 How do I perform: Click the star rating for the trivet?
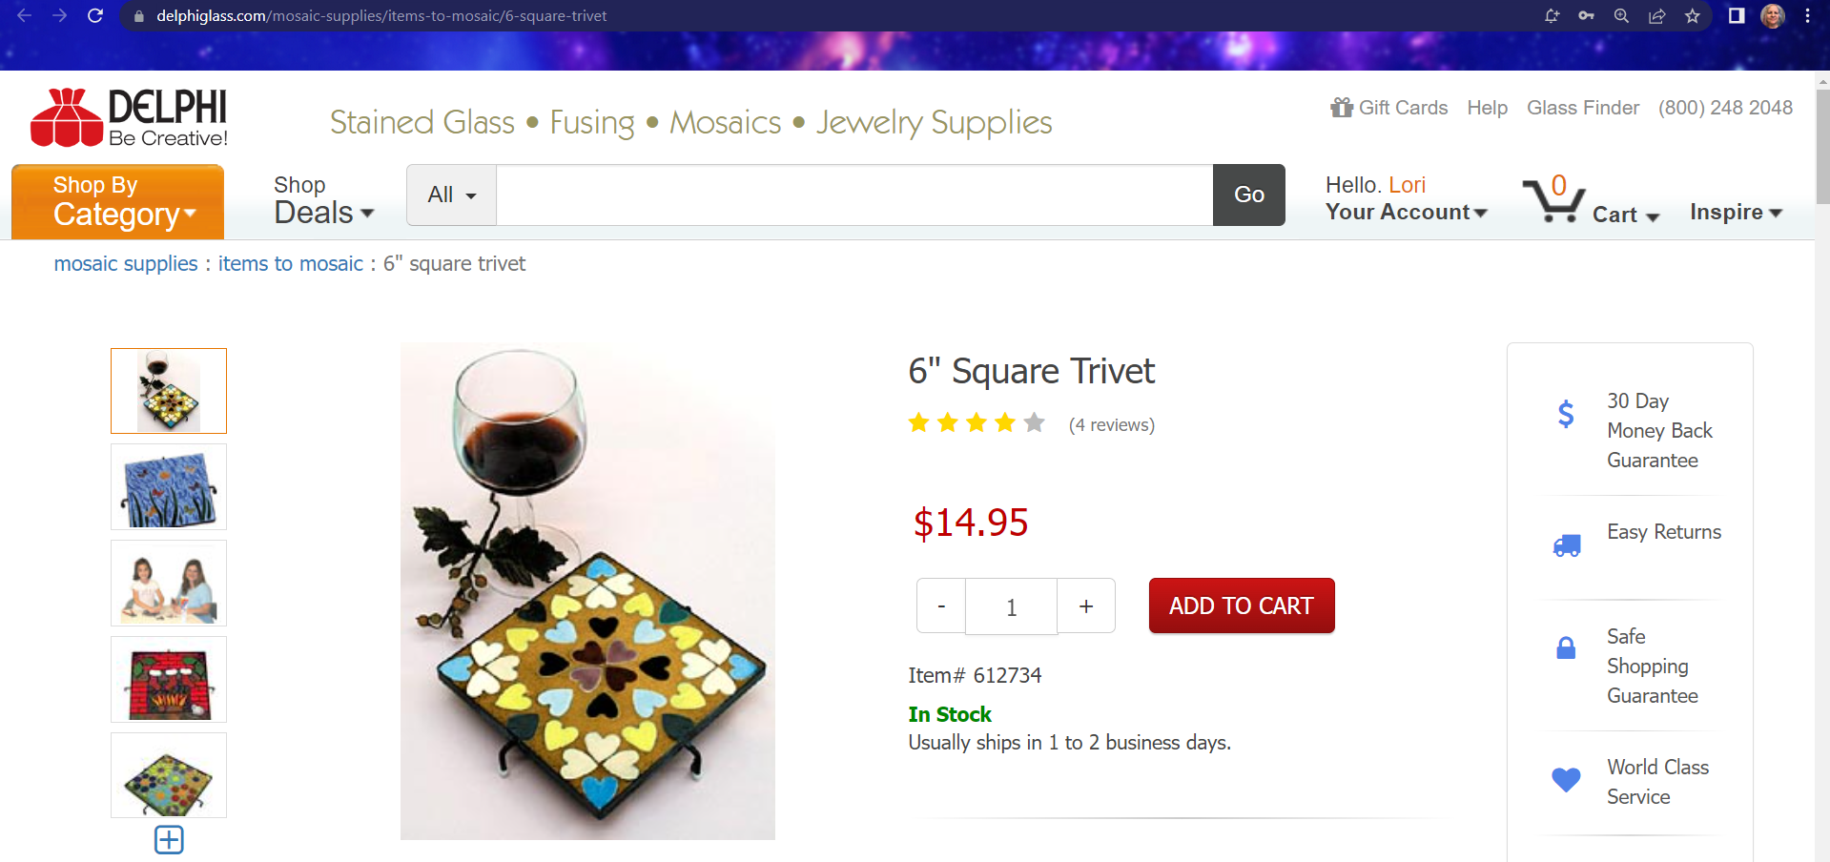[x=977, y=423]
